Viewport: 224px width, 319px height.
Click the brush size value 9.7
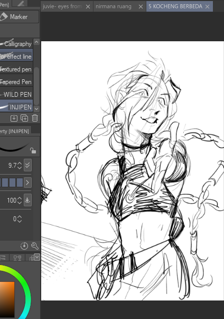[x=12, y=166]
